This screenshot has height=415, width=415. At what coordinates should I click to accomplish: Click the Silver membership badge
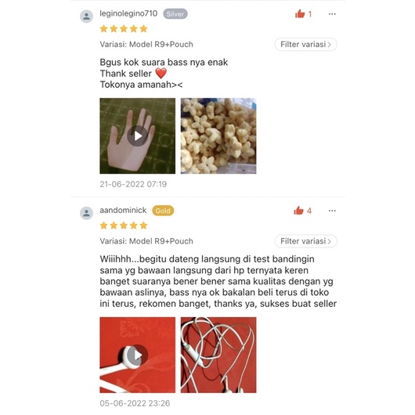tap(175, 14)
